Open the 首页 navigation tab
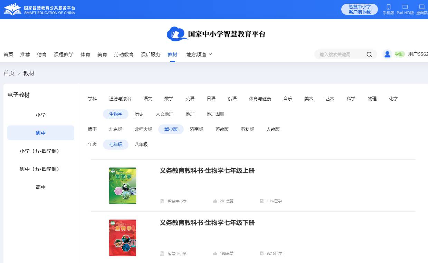 pos(8,54)
